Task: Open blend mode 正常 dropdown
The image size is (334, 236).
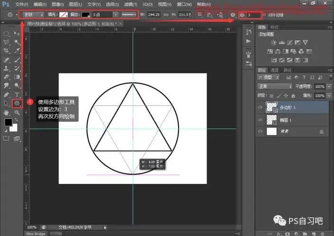Action: coord(275,87)
